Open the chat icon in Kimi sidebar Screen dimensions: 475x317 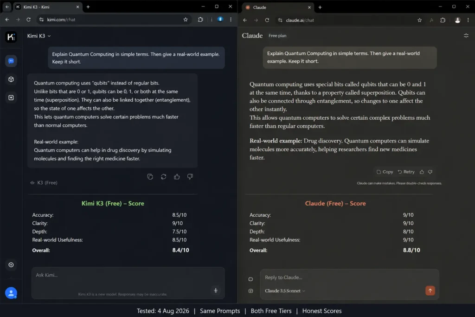click(11, 61)
